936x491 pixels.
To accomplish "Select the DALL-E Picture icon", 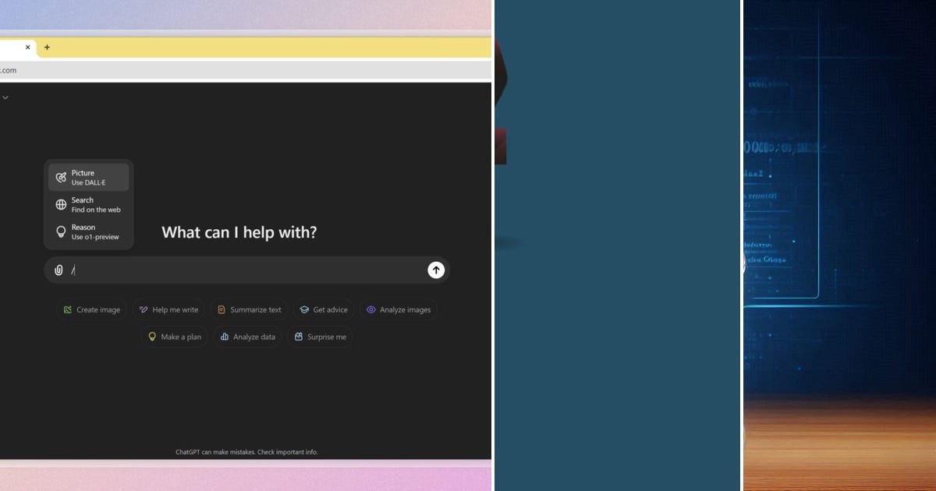I will tap(61, 177).
